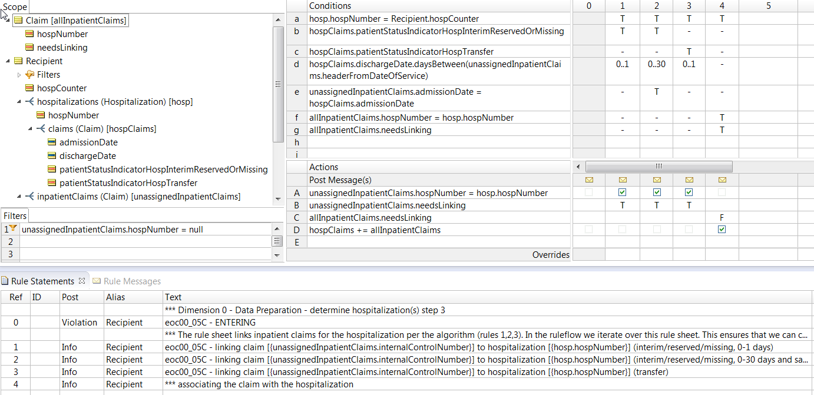814x395 pixels.
Task: Click the patientStatusIndicatorHospInterimReservedOrMissing attribute icon
Action: coord(52,170)
